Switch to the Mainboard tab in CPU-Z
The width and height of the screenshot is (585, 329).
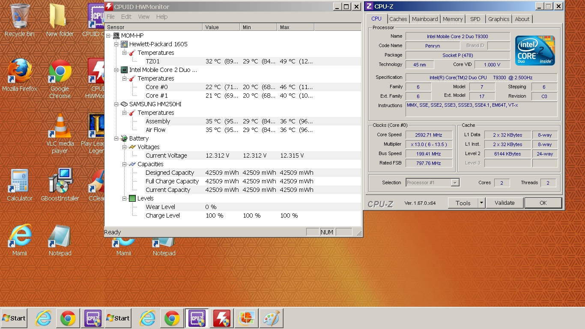(x=425, y=19)
